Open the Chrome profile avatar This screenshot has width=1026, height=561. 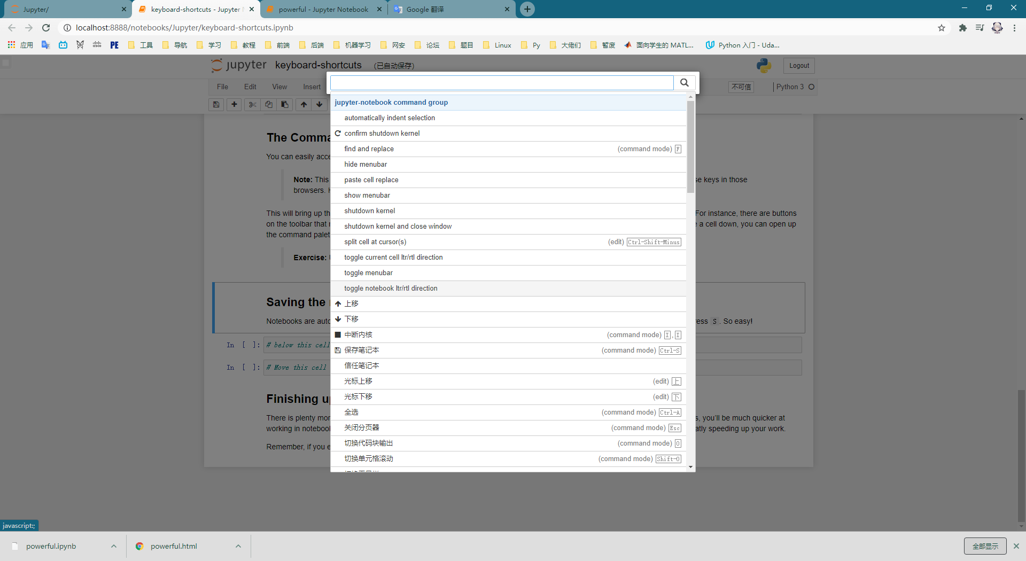pos(997,28)
